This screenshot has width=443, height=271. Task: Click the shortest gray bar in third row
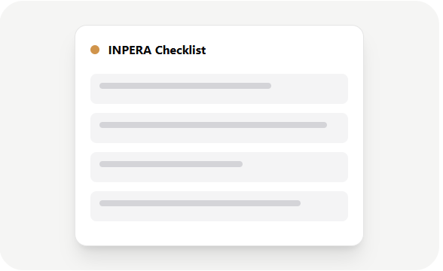171,164
